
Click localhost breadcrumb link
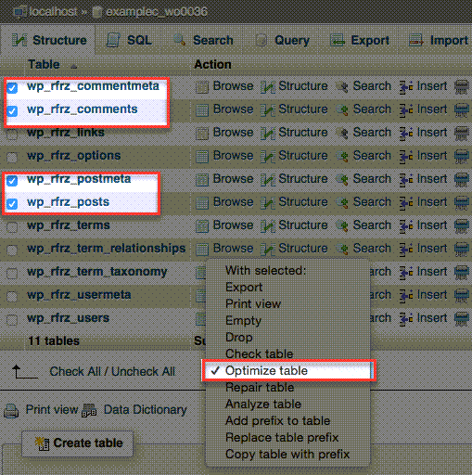coord(53,12)
